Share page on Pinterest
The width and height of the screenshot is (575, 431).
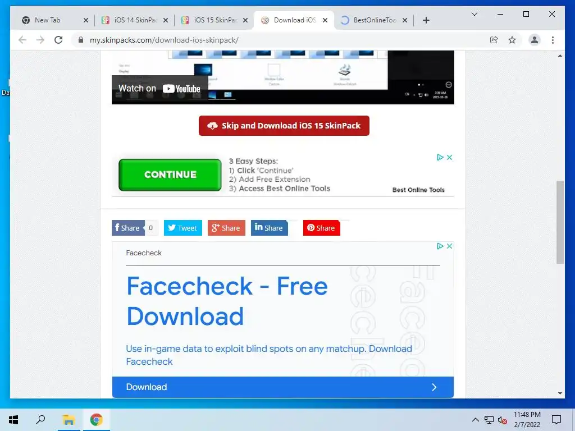coord(321,228)
